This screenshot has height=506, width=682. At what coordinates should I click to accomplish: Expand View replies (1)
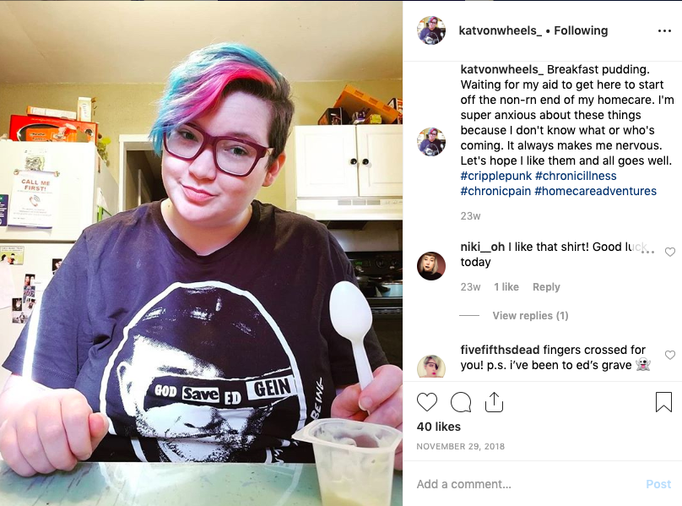pyautogui.click(x=530, y=316)
